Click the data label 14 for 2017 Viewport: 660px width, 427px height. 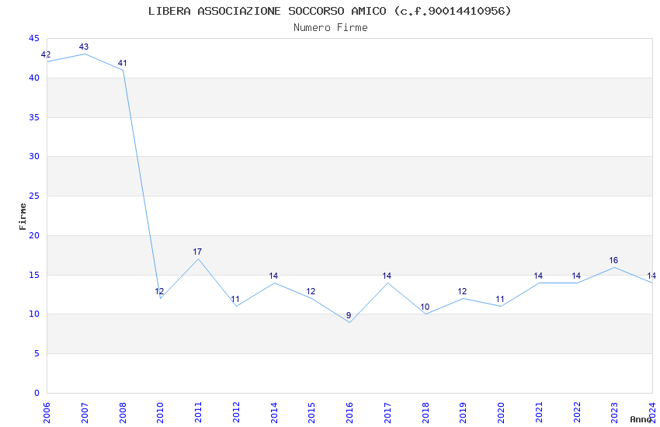(x=387, y=276)
